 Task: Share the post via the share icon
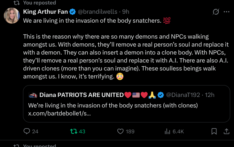tap(226, 131)
